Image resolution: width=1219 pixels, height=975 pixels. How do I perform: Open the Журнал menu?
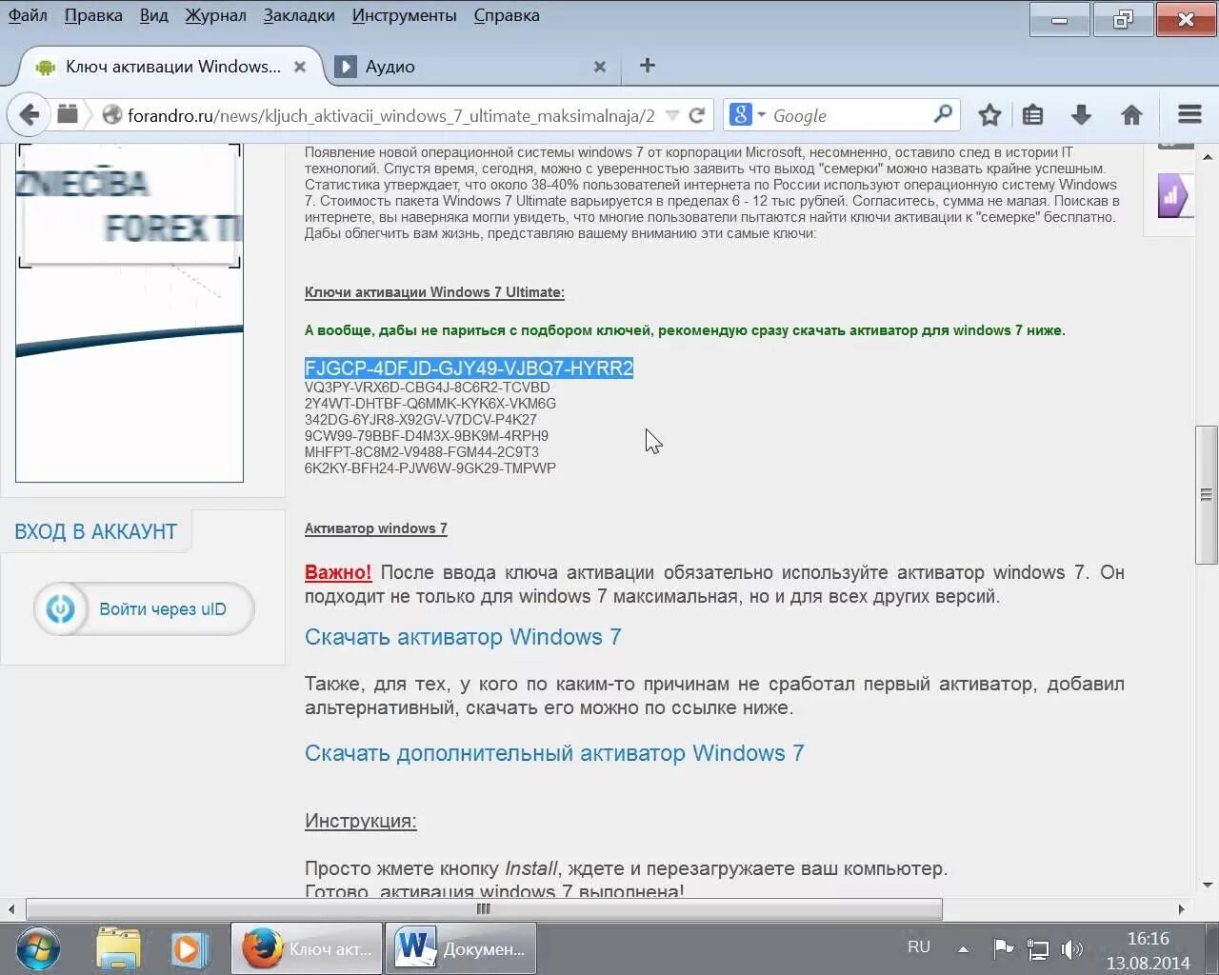coord(215,15)
